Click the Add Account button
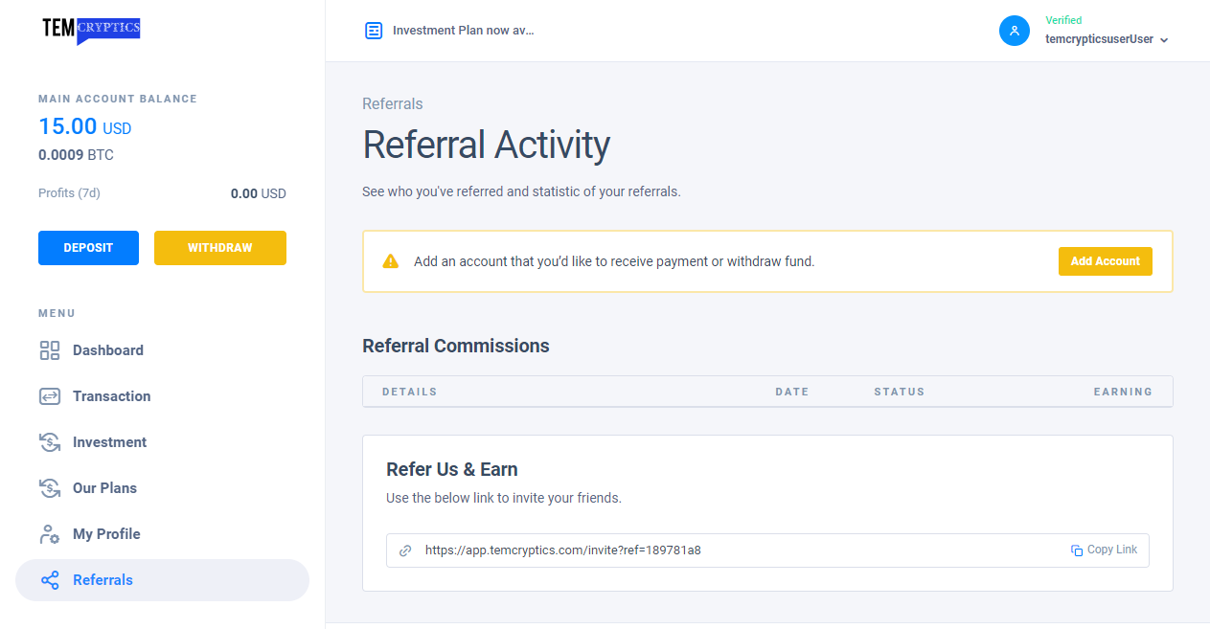Image resolution: width=1210 pixels, height=629 pixels. click(1105, 261)
